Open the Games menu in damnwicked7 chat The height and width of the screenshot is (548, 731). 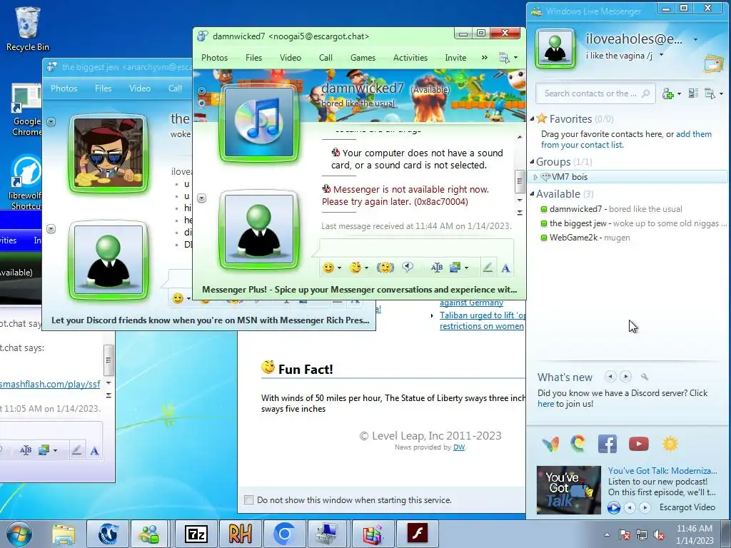[363, 58]
